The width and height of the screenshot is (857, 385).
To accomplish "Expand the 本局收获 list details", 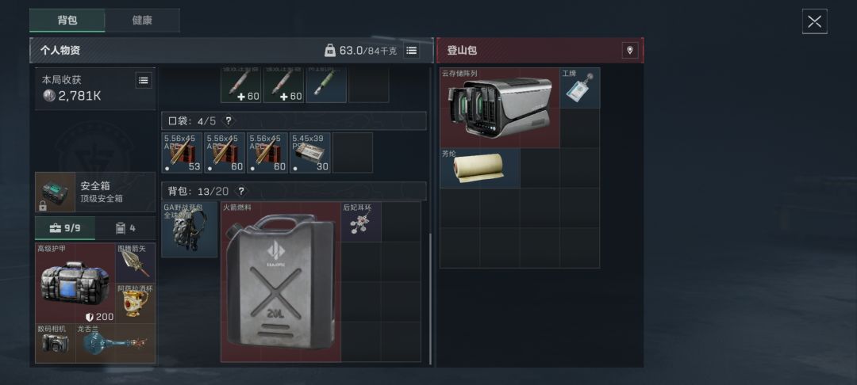I will point(143,81).
